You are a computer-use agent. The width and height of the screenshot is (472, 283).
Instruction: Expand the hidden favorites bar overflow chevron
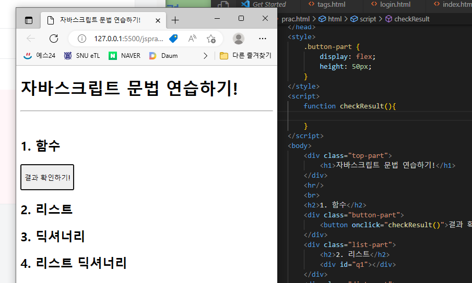(205, 56)
